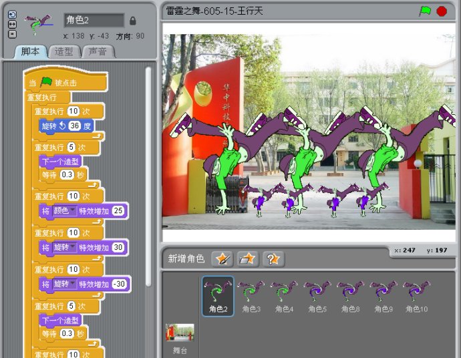The width and height of the screenshot is (461, 358).
Task: Click the project title 雷霆之舞-605-15-王行天
Action: (x=214, y=11)
